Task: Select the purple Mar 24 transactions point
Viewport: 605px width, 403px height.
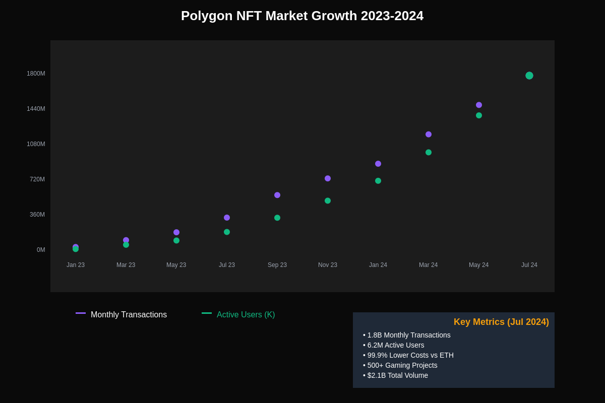Action: [x=429, y=135]
